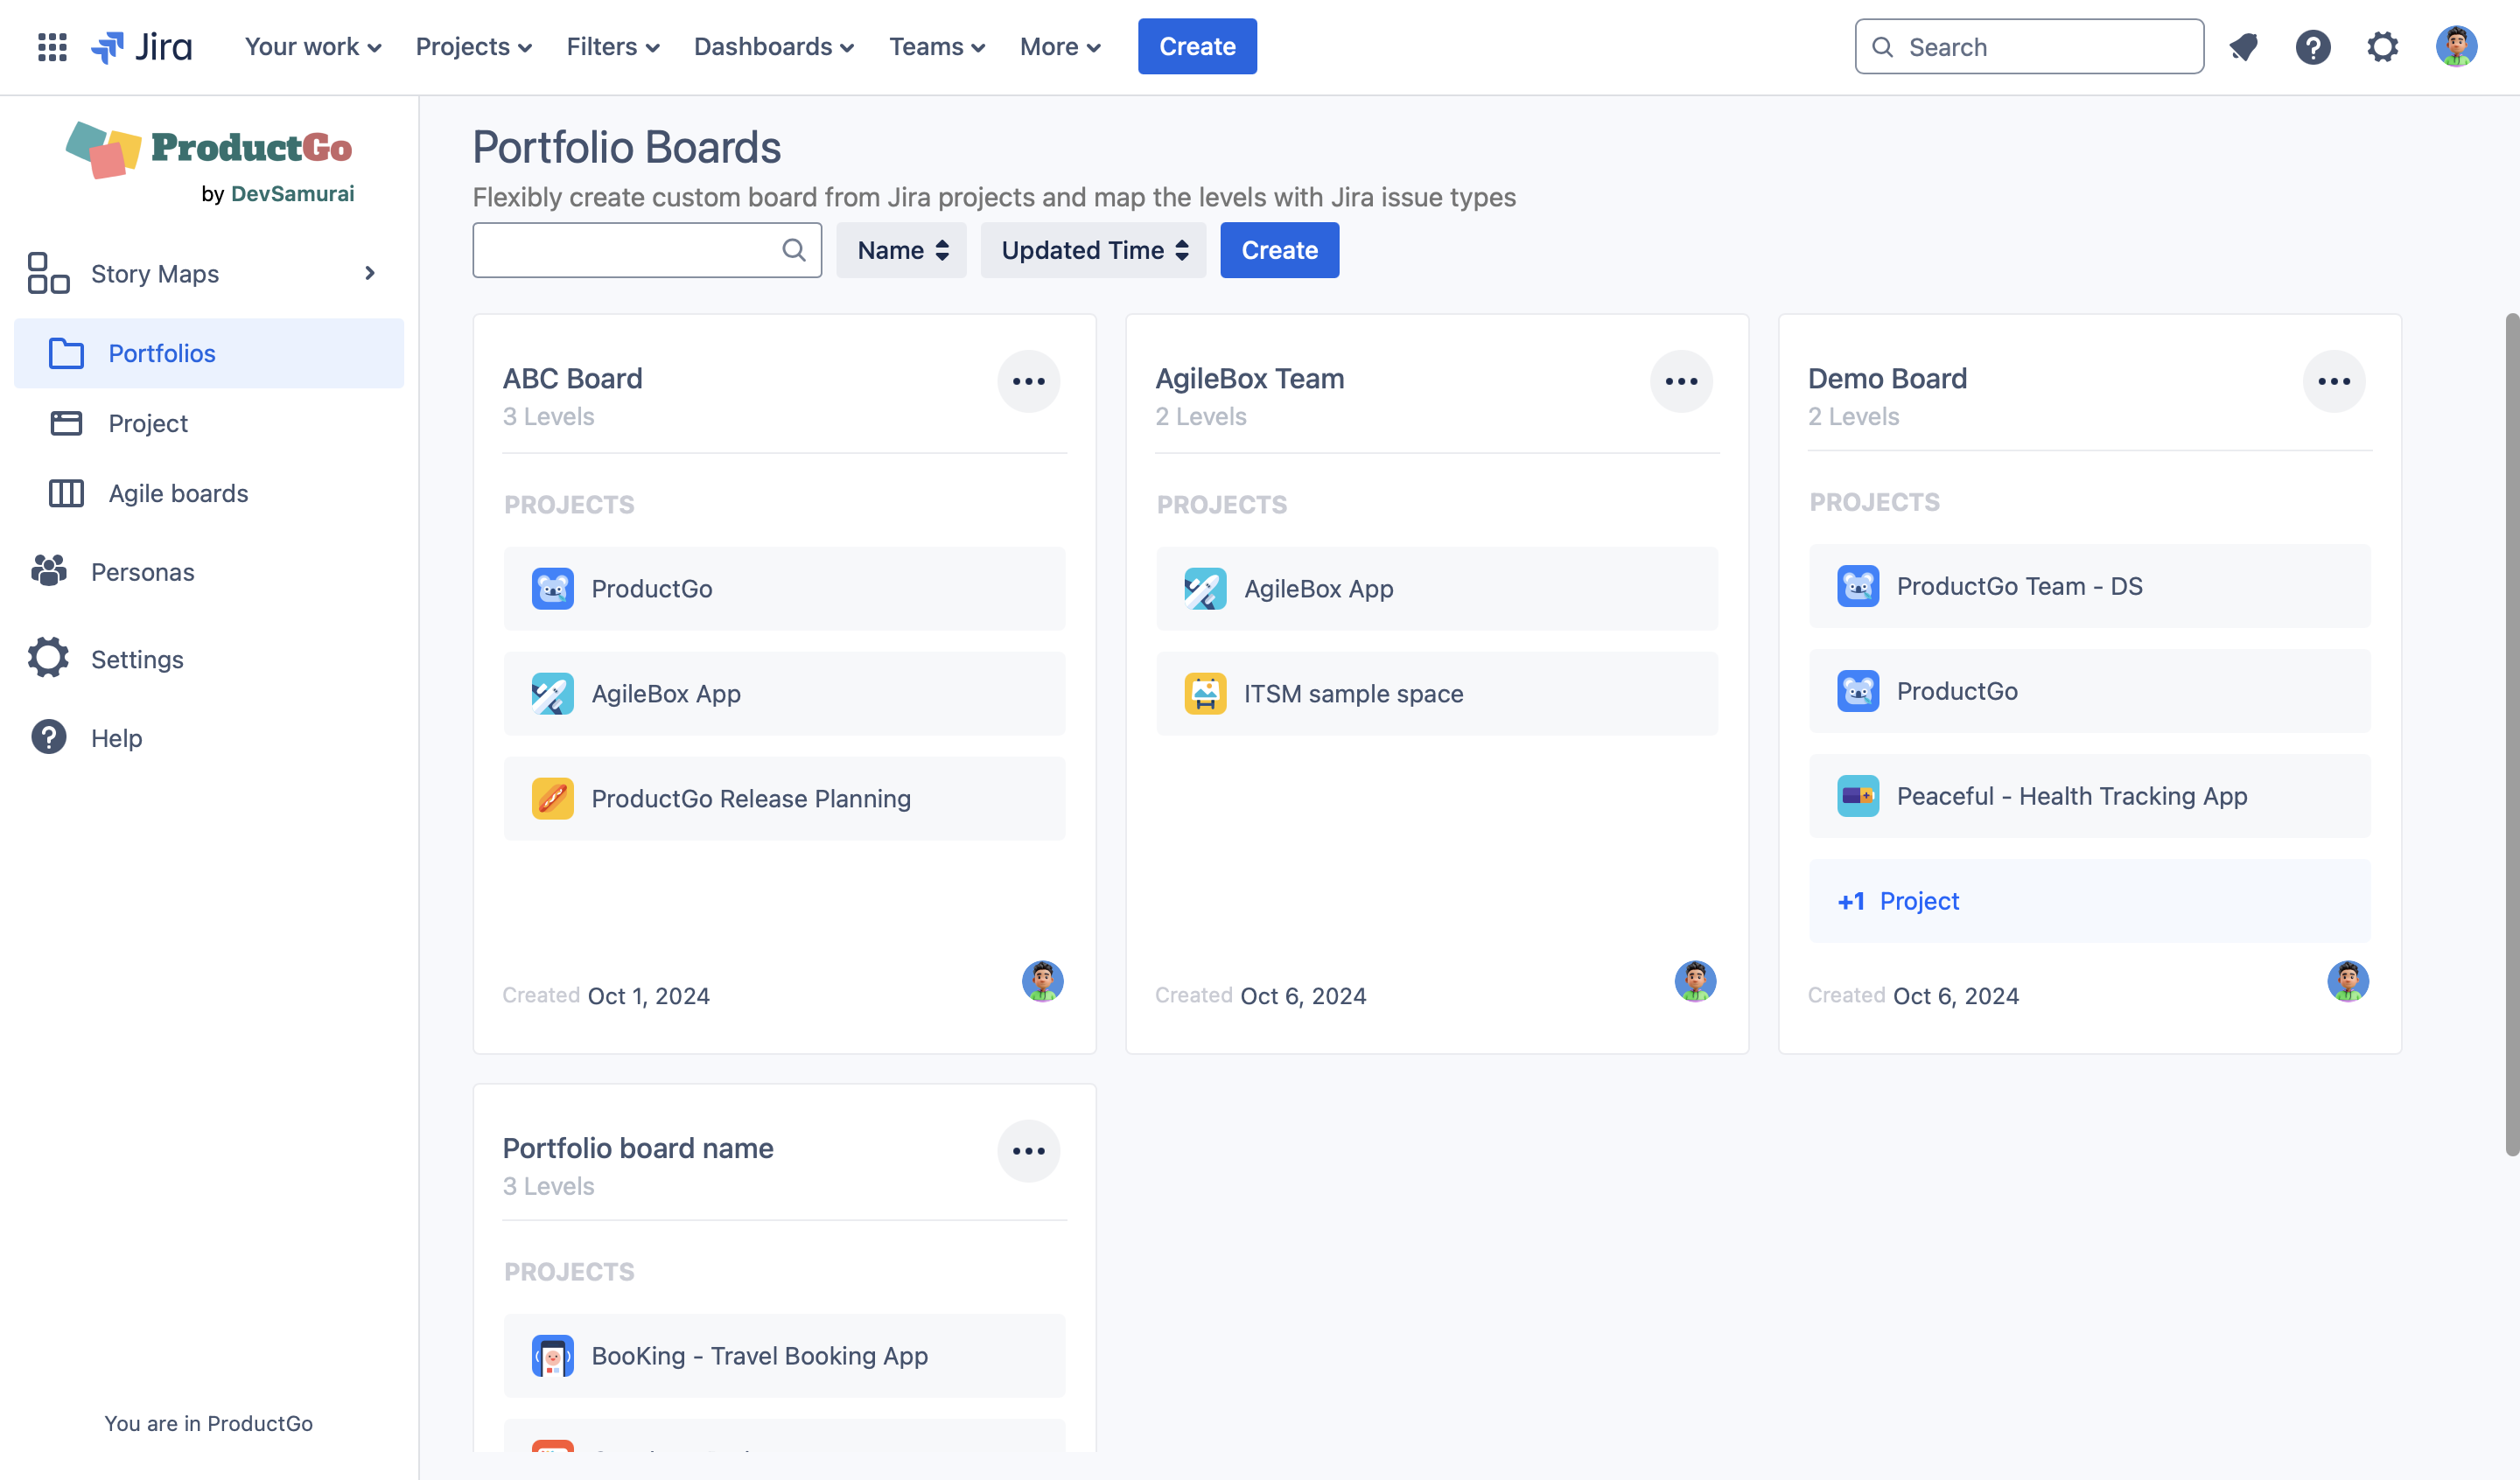Open the help question mark icon in top bar
2520x1480 pixels.
point(2313,47)
